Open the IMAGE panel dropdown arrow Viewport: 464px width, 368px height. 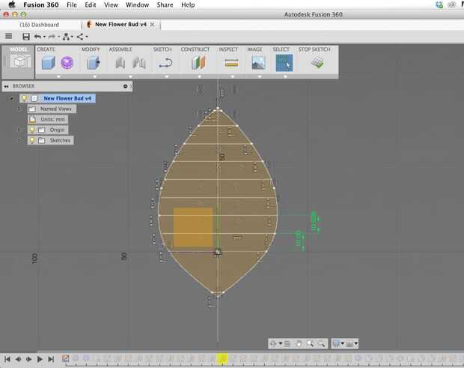click(260, 76)
